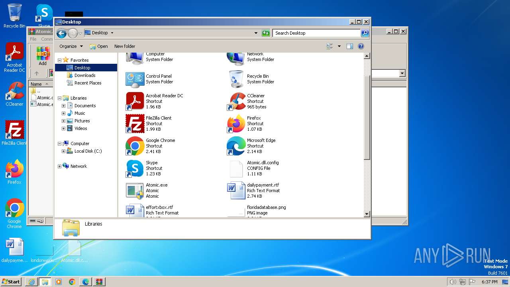Expand the Documents library node
This screenshot has height=287, width=510.
click(x=63, y=106)
